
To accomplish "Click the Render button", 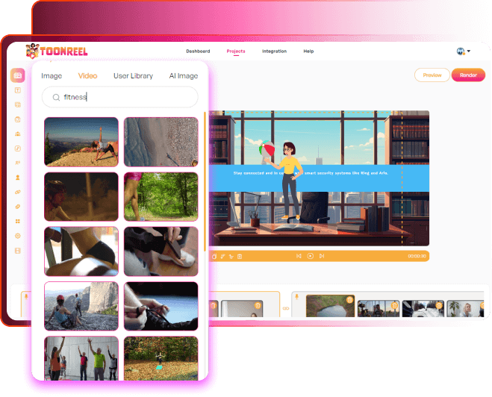I will [x=468, y=75].
